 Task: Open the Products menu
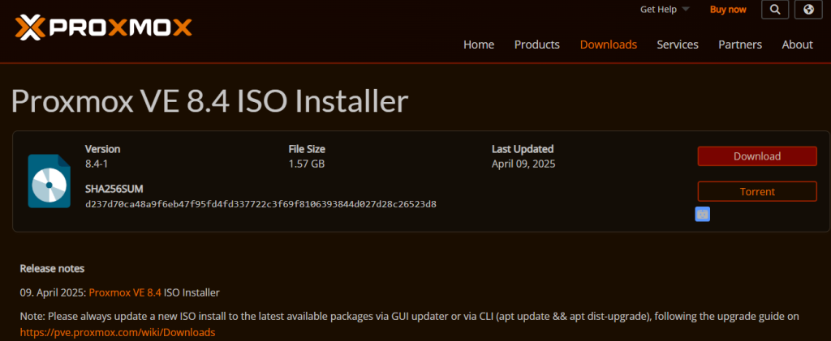(536, 45)
